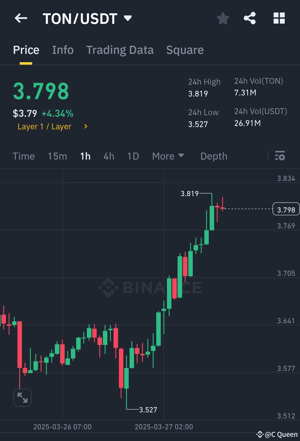Tap the current price label 3.798 on chart
300x441 pixels.
tap(286, 209)
